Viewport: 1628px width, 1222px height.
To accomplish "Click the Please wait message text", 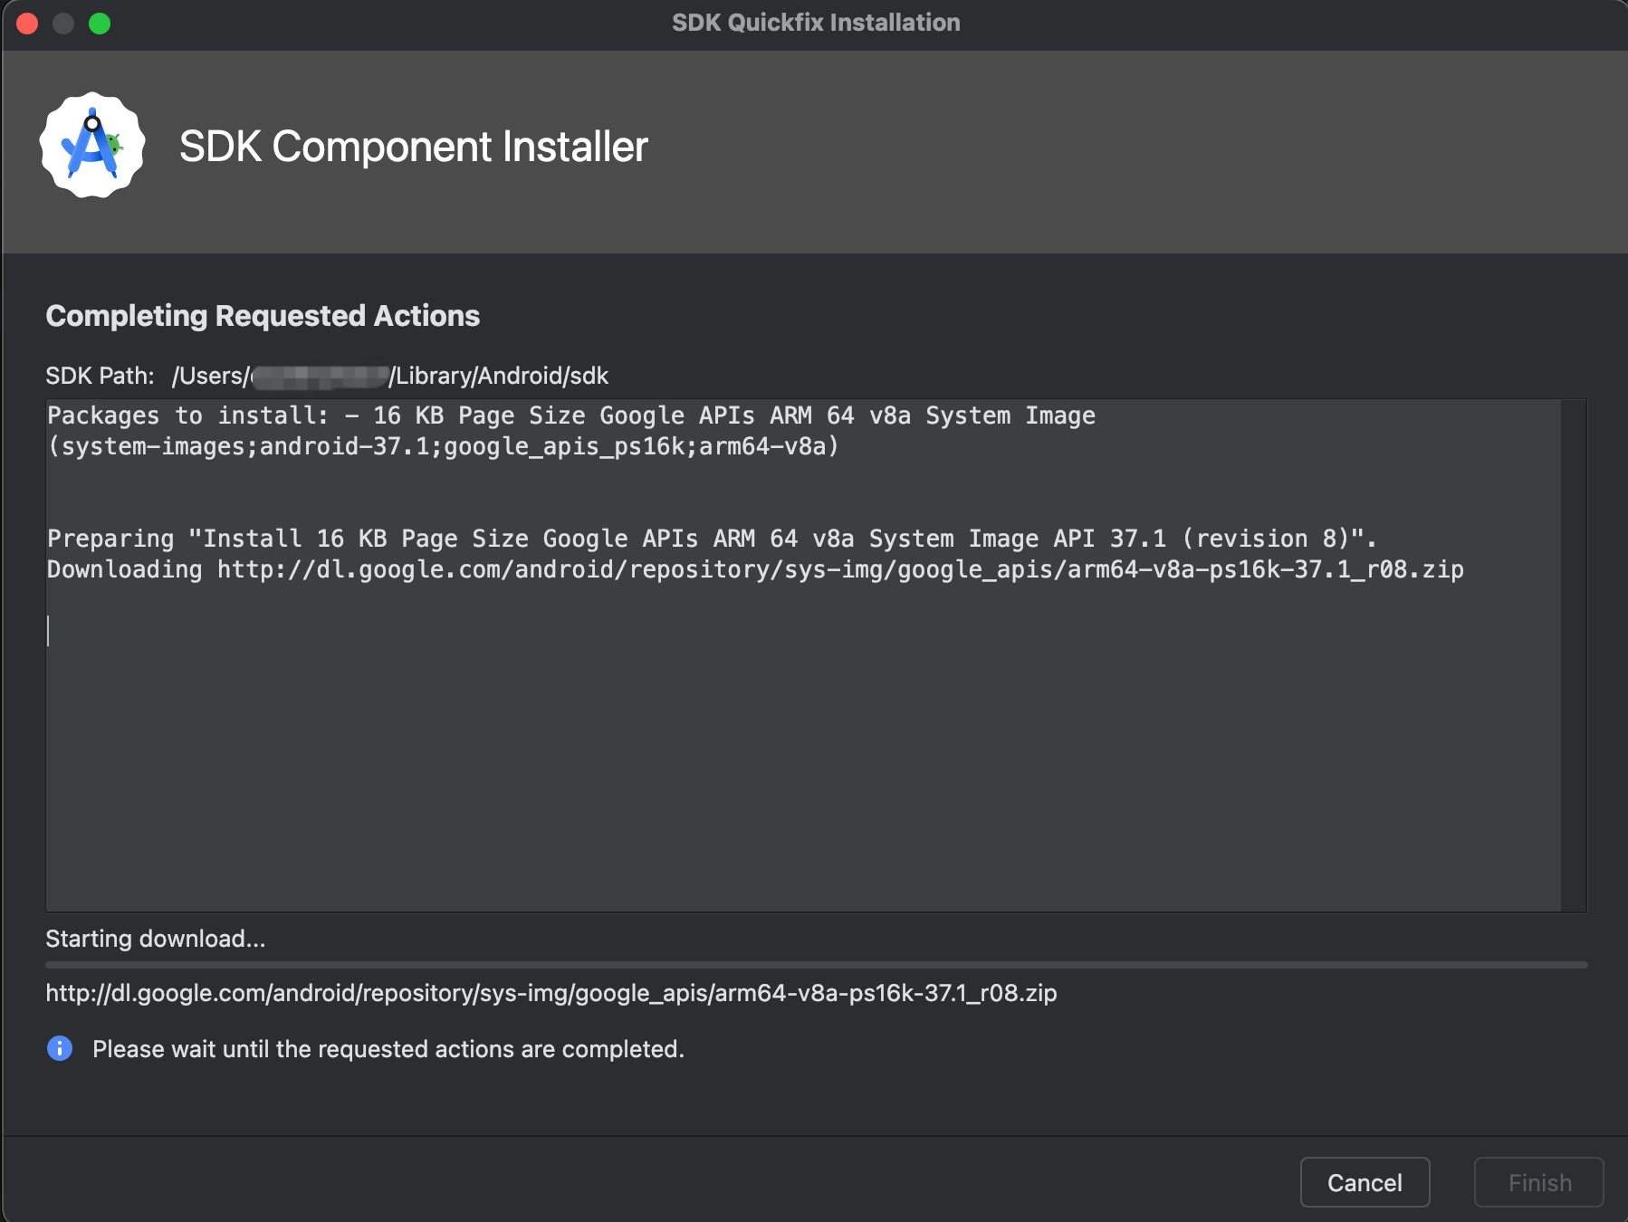I will [x=388, y=1049].
